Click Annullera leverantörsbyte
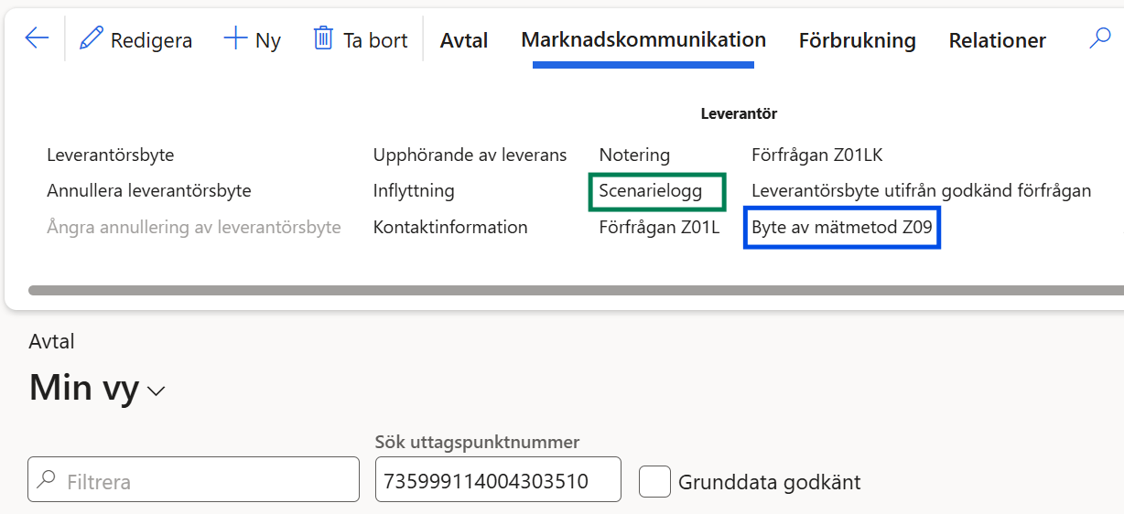 [149, 191]
